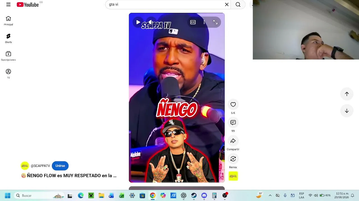Open the speaker volume tray icon
The width and height of the screenshot is (359, 201).
(316, 196)
